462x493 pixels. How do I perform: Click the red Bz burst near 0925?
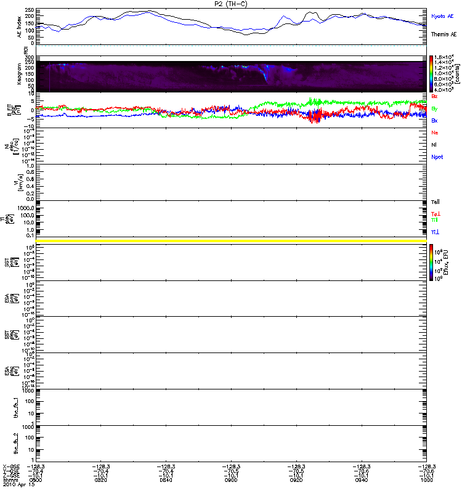click(x=315, y=116)
